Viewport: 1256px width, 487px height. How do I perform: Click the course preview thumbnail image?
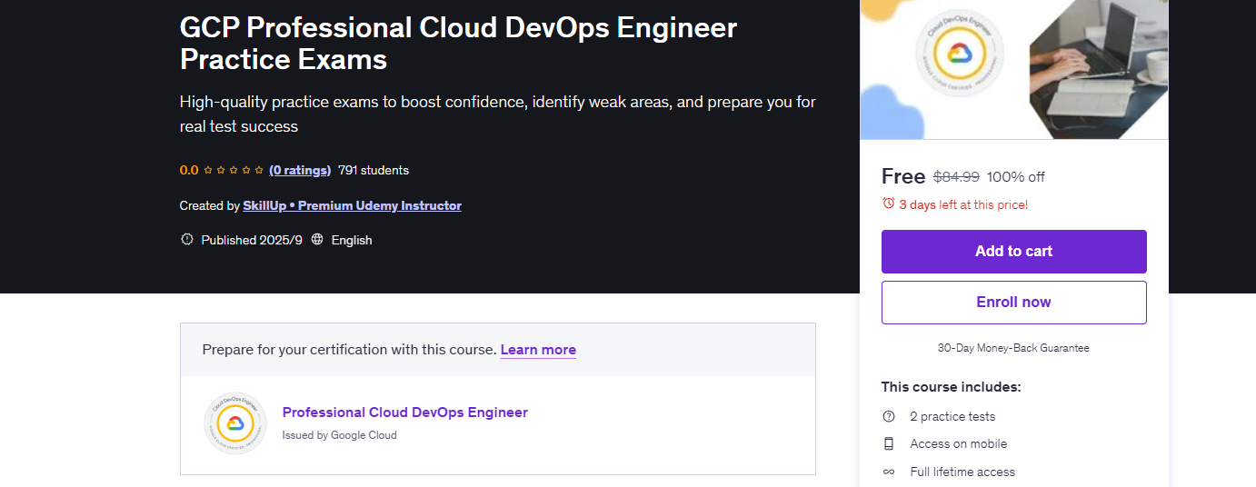click(x=1013, y=70)
